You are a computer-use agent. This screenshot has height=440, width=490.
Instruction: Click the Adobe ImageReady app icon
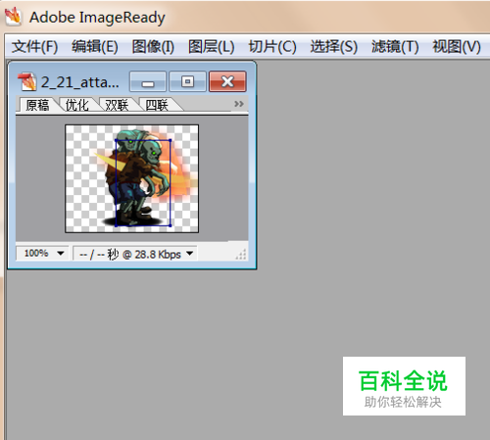13,17
